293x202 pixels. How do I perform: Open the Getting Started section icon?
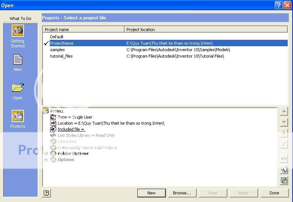point(18,31)
